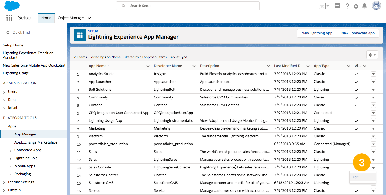
Task: Open row actions for Community
Action: coord(373,98)
